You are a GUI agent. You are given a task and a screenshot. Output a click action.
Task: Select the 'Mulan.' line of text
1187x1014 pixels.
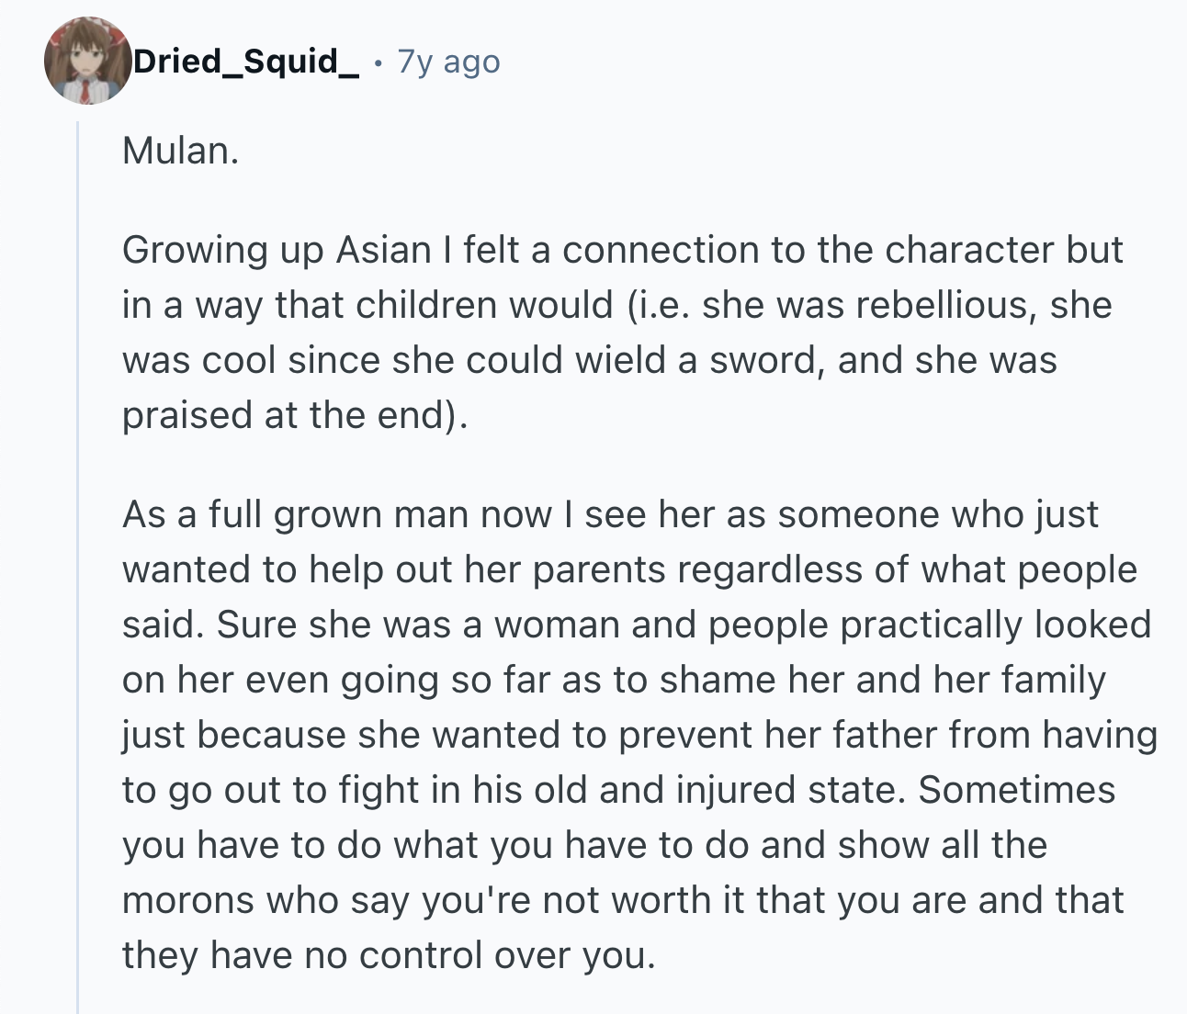click(x=180, y=151)
